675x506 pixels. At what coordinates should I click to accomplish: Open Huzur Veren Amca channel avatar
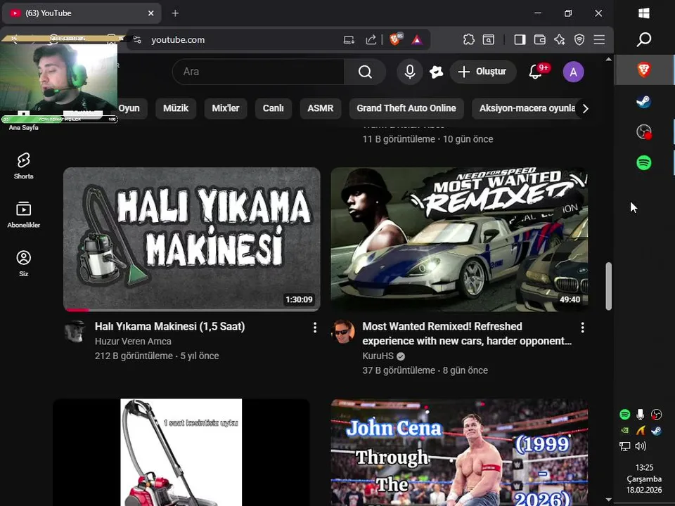point(75,331)
